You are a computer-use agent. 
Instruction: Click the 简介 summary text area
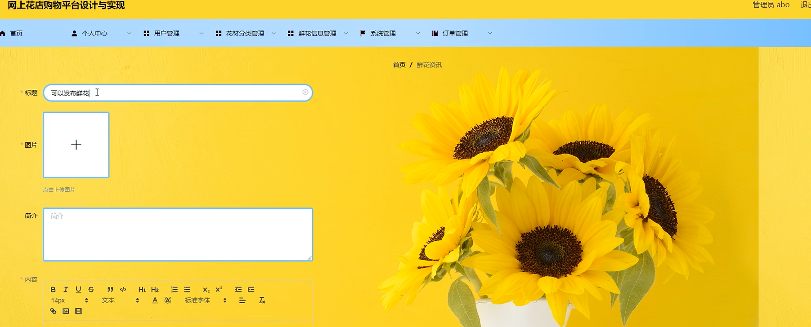(x=178, y=234)
